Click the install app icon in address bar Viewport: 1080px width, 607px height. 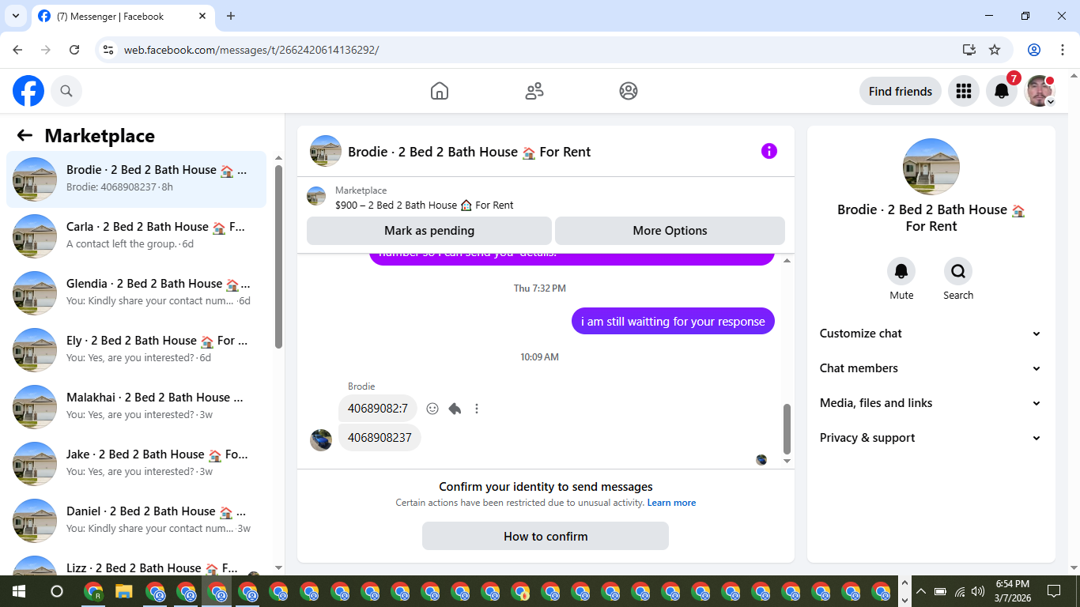(969, 50)
